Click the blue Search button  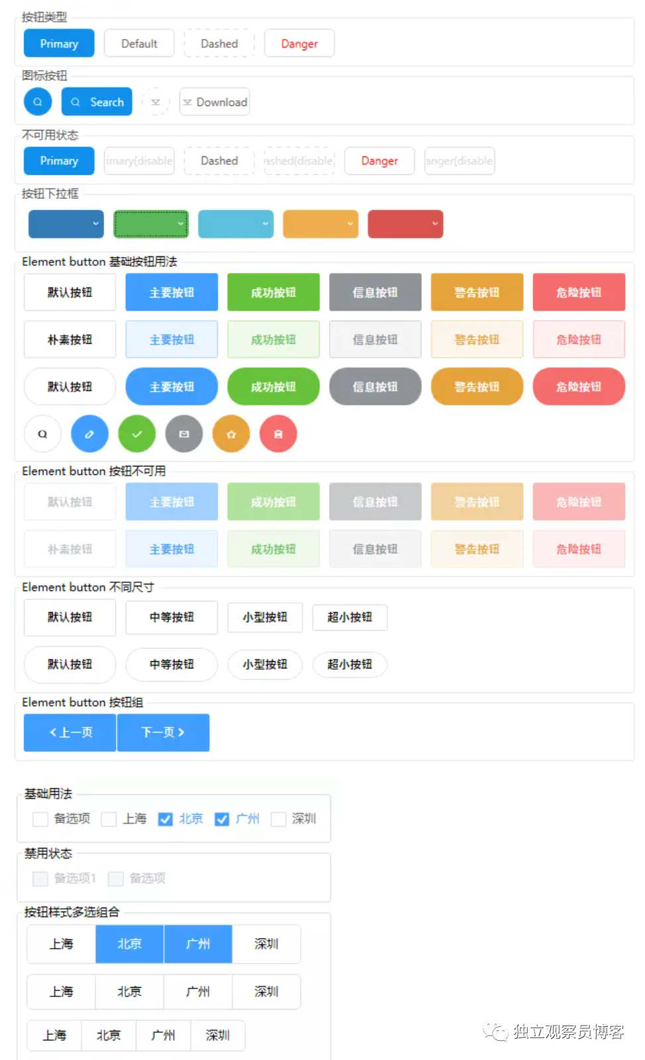coord(97,101)
